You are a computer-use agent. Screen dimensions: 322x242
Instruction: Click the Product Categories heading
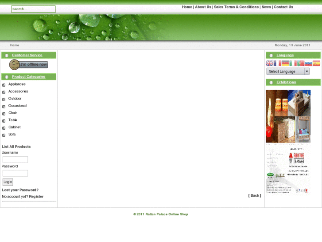28,77
